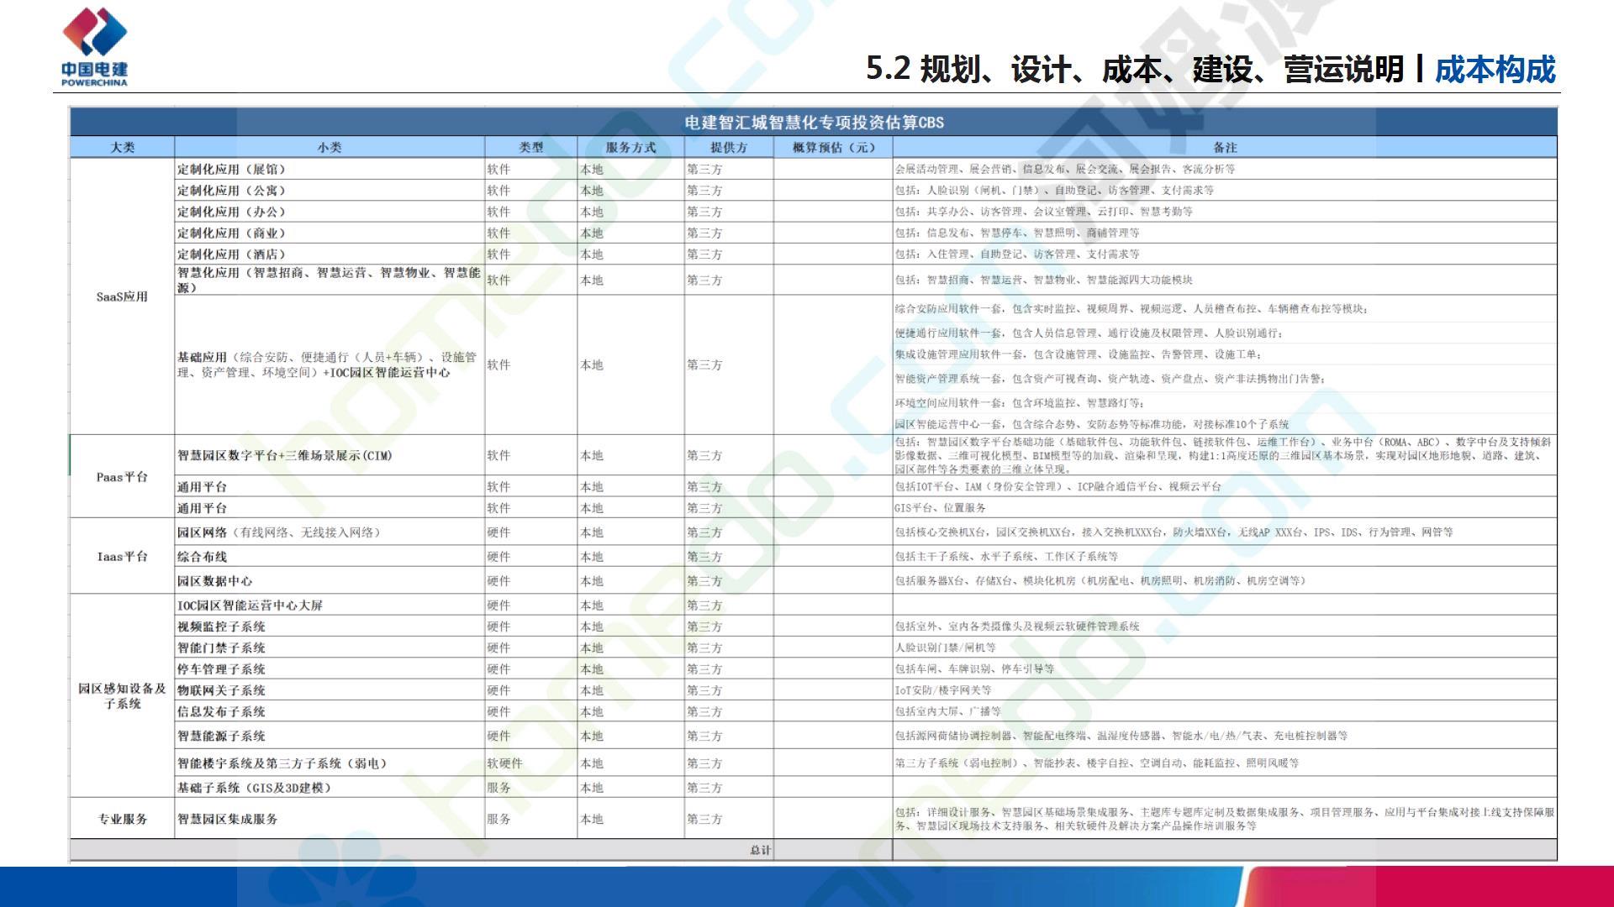
Task: Select the Iaas平台 category cell
Action: pyautogui.click(x=122, y=556)
